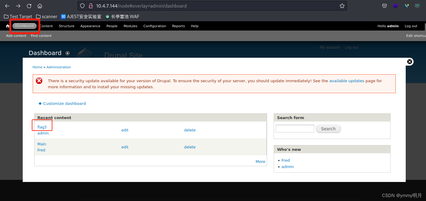Click the Drupal admin home icon
The image size is (426, 201).
(8, 26)
